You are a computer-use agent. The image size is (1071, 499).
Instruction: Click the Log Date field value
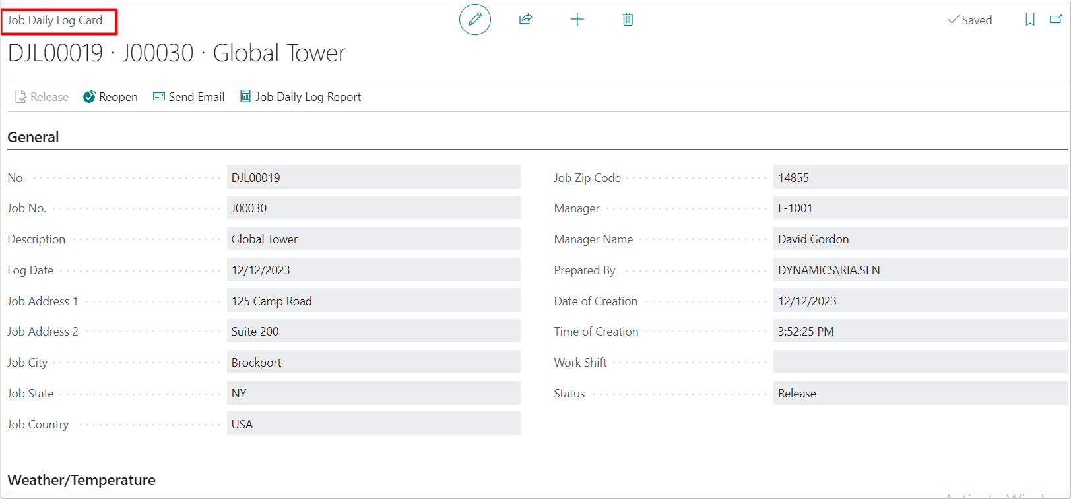click(373, 270)
